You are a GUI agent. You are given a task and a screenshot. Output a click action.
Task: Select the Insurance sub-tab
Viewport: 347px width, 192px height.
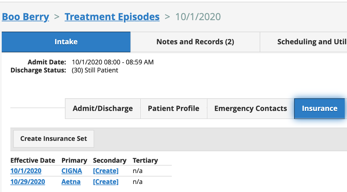click(319, 108)
